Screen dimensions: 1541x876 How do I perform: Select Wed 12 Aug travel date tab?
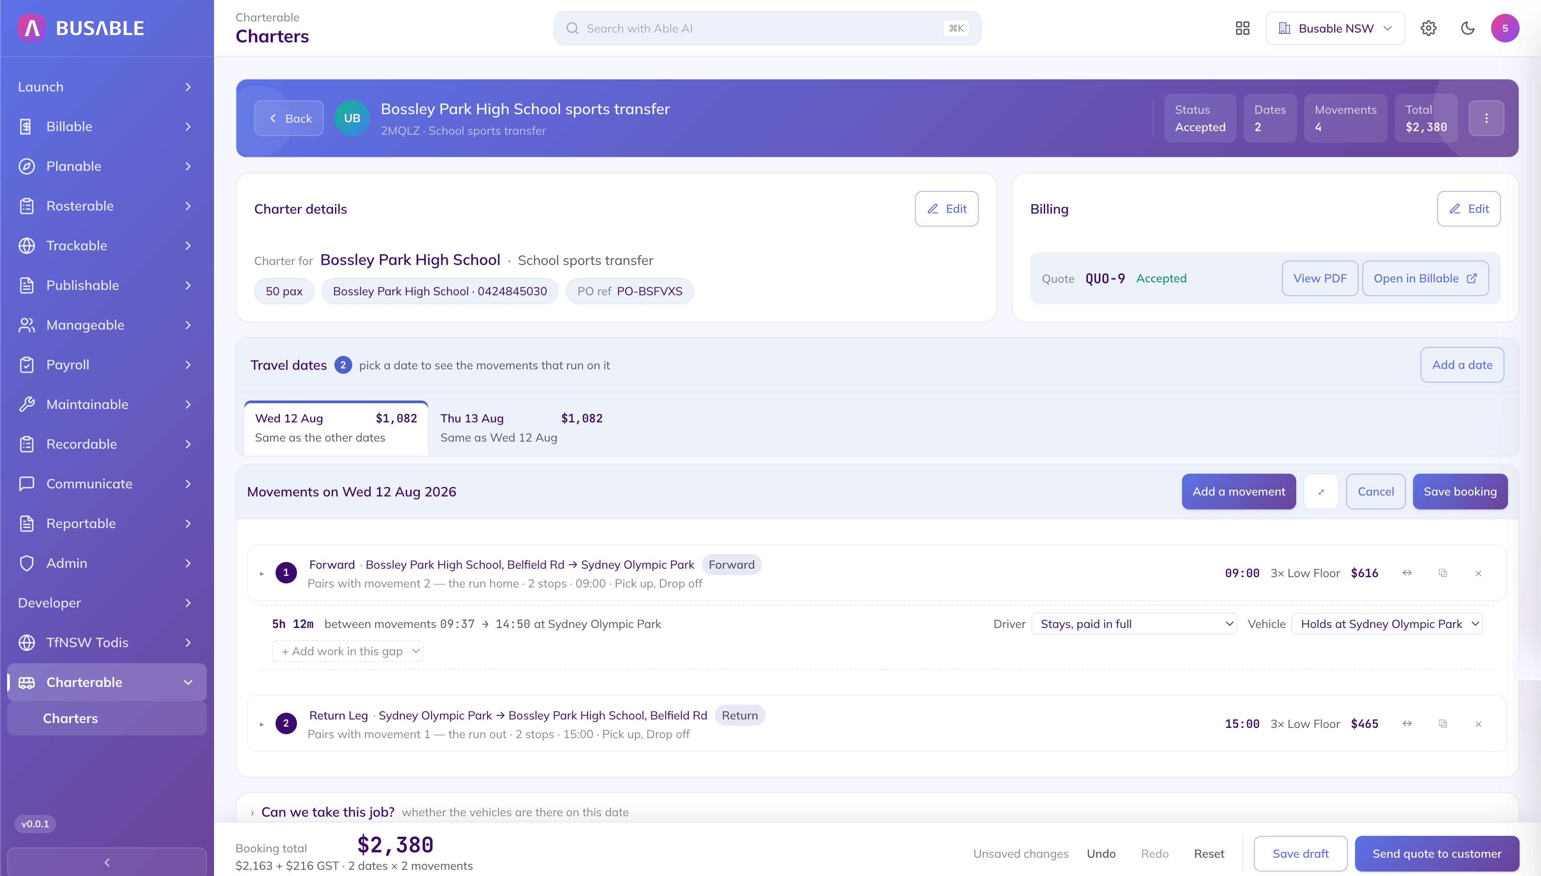[x=336, y=428]
